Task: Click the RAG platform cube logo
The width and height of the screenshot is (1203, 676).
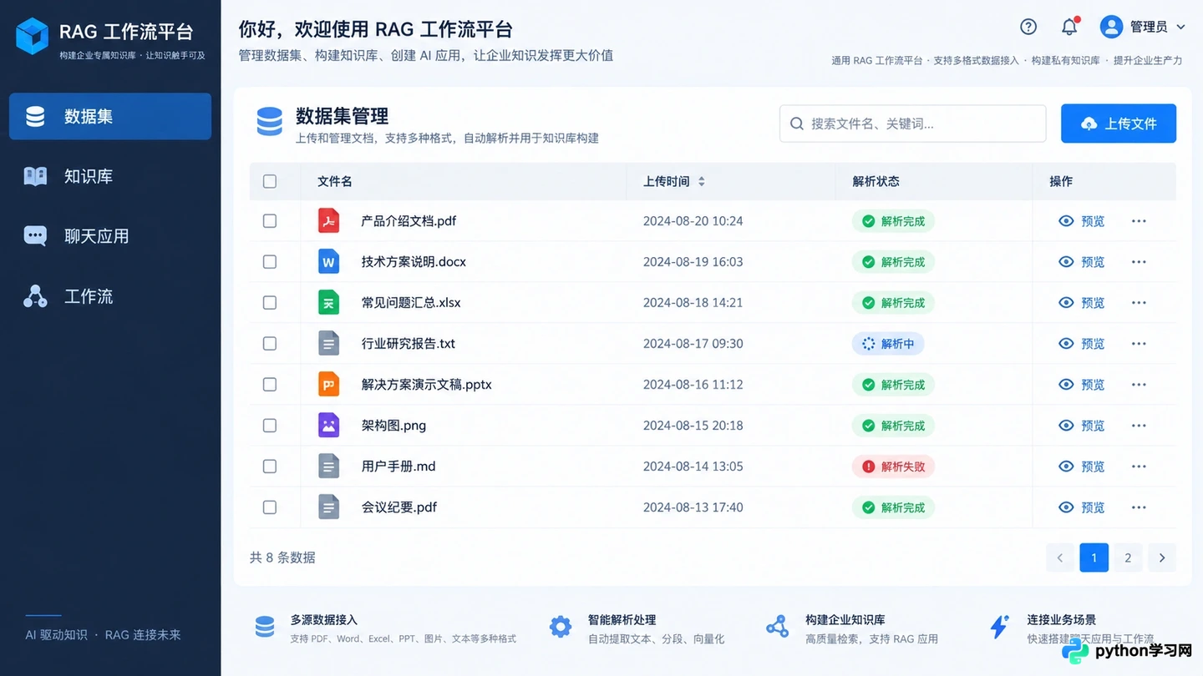Action: (33, 37)
